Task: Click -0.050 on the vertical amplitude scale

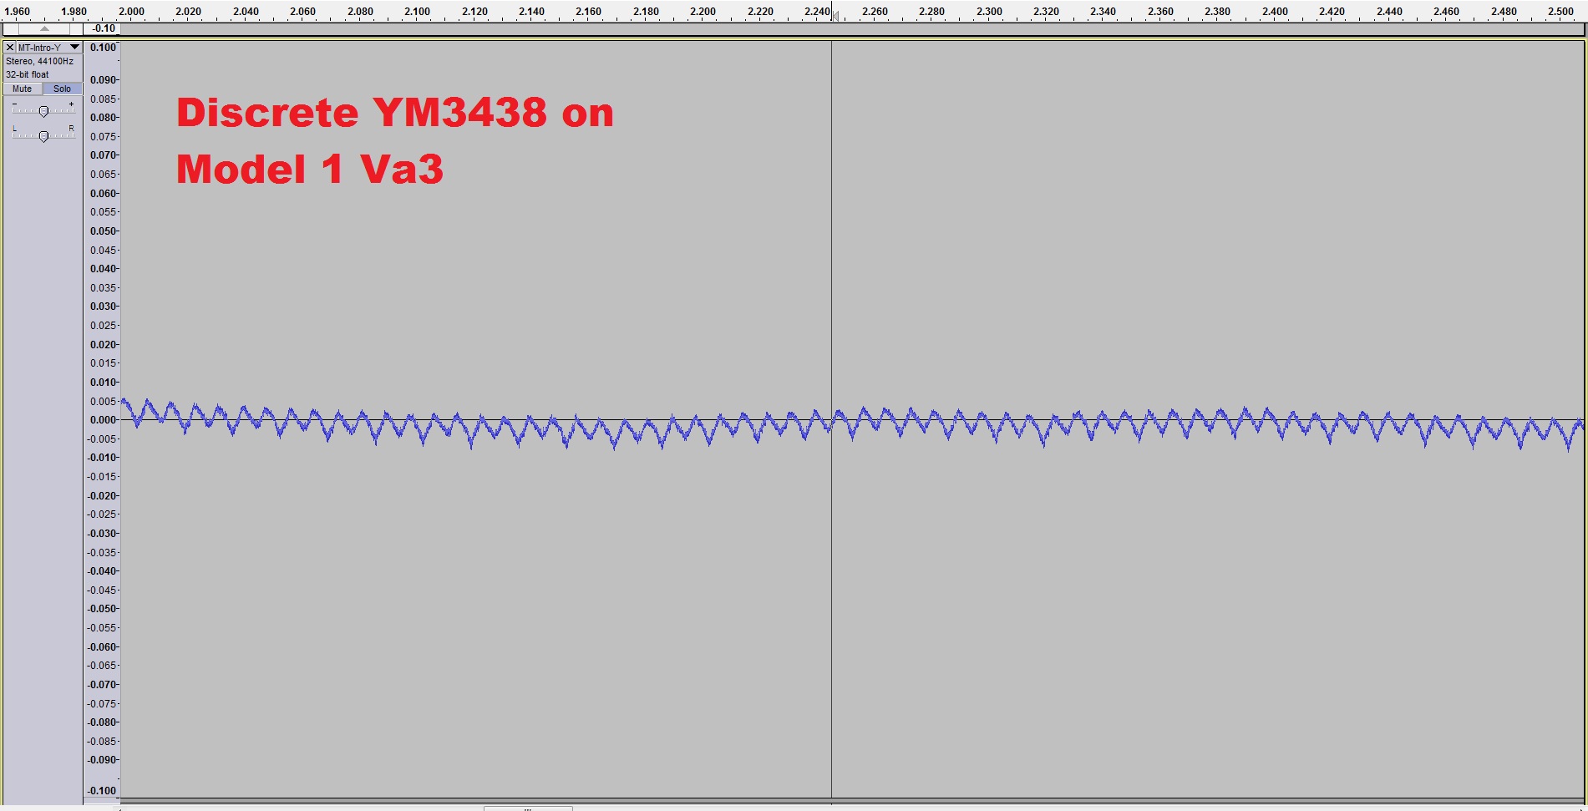Action: [104, 609]
